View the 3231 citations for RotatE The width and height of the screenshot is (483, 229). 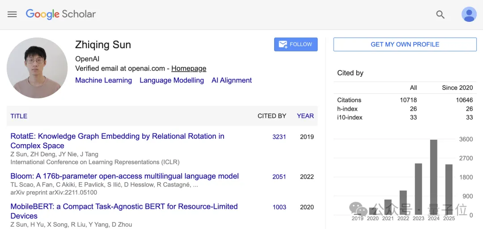click(279, 137)
